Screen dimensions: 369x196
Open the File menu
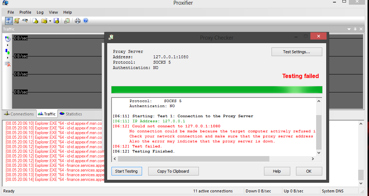10,12
